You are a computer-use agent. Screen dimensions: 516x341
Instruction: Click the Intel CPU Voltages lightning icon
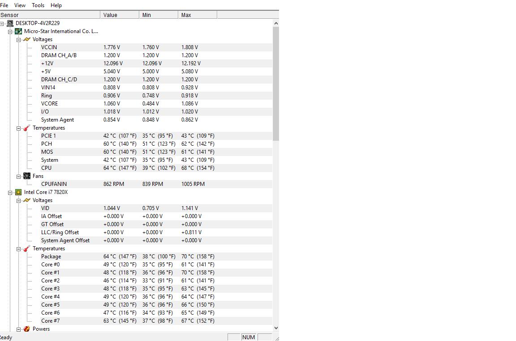coord(27,200)
